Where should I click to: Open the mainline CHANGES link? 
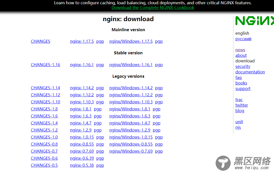pyautogui.click(x=41, y=41)
